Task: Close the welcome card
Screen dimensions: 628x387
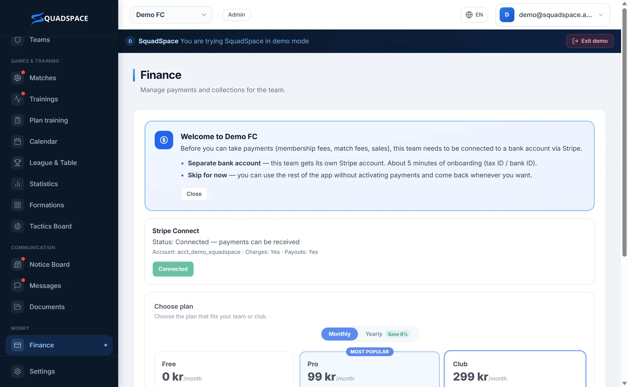Action: click(x=194, y=194)
